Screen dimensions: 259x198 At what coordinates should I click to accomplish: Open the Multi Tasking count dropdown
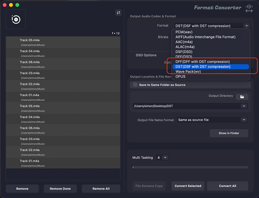[x=165, y=157]
